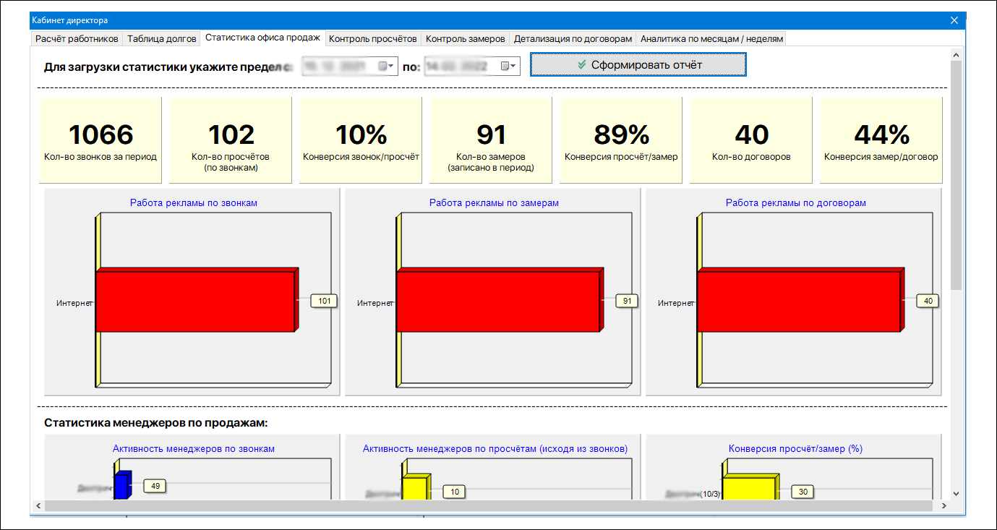Select the Статистика офиса продаж tab
Image resolution: width=997 pixels, height=530 pixels.
pos(262,38)
